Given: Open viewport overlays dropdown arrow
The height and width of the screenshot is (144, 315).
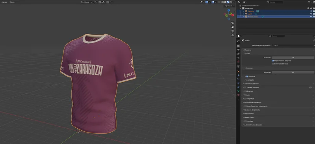Looking at the screenshot, I should [215, 2].
